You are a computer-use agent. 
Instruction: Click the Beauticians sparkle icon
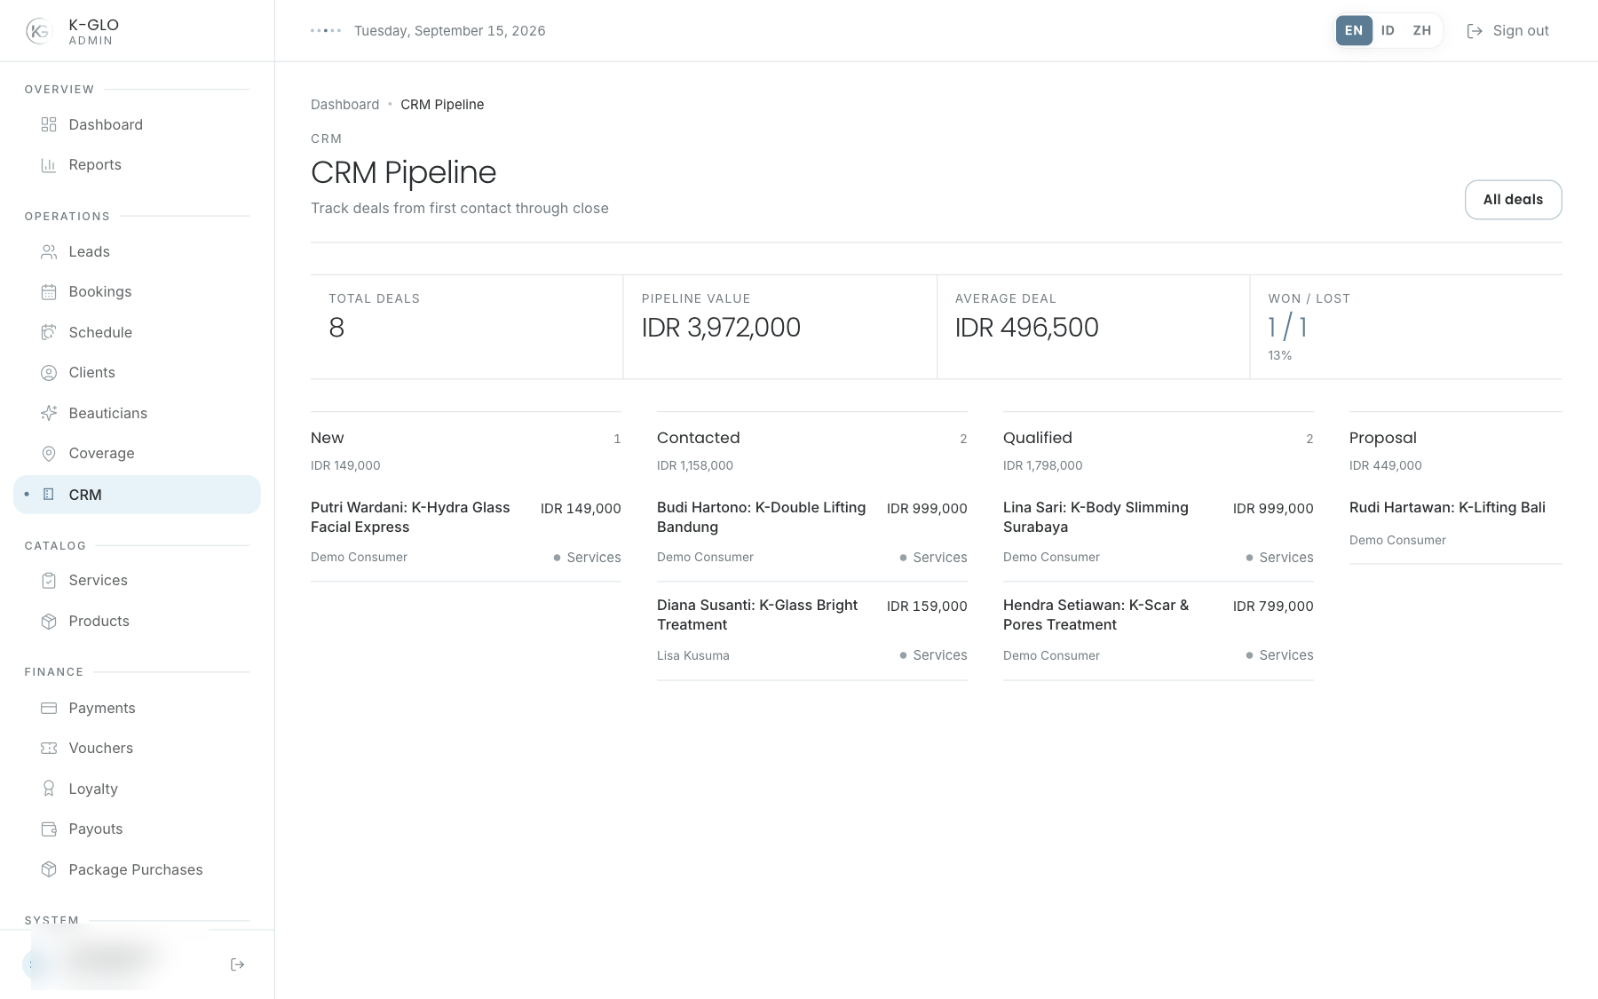click(49, 413)
